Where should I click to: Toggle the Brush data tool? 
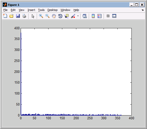[x=73, y=16]
